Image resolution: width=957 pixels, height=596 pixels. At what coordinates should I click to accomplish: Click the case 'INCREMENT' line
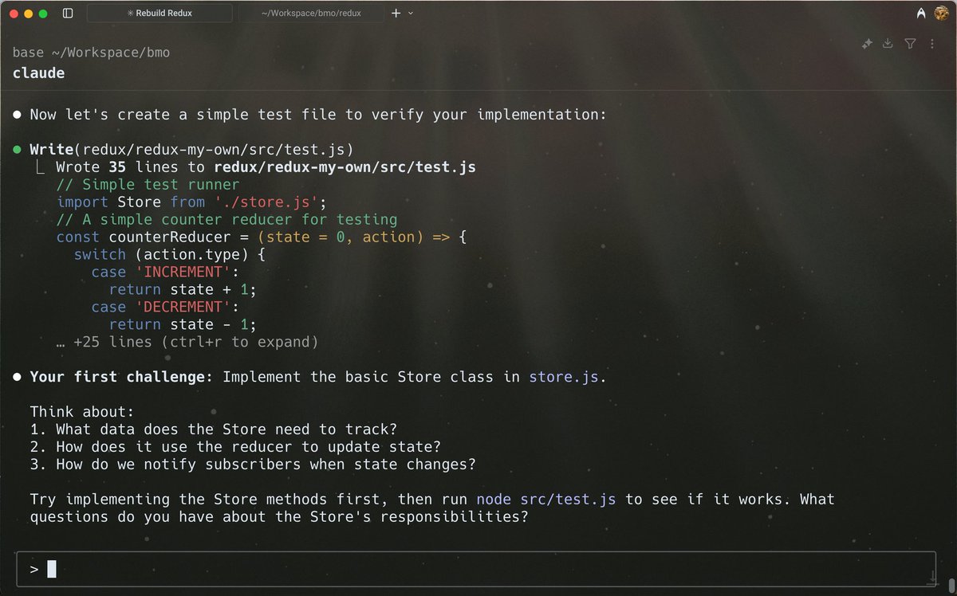(165, 272)
